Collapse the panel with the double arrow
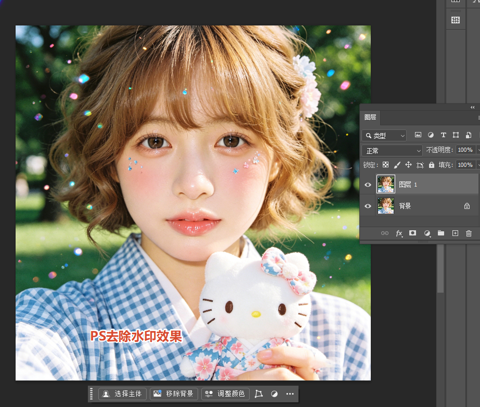 (x=473, y=108)
